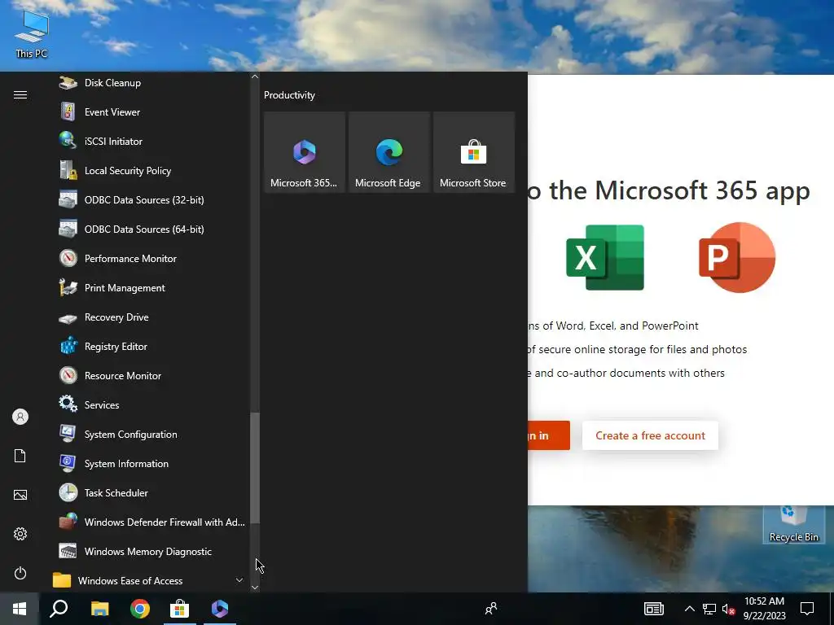
Task: Open Services
Action: click(149, 405)
